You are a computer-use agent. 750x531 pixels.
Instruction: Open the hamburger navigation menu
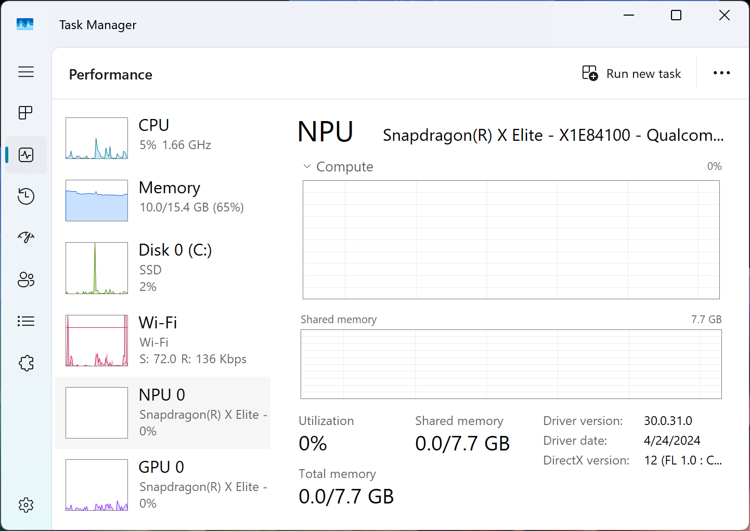(26, 72)
